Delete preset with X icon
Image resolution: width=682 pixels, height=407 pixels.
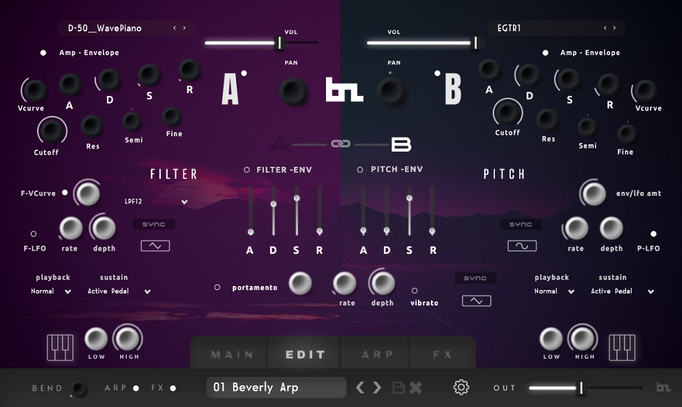point(416,387)
